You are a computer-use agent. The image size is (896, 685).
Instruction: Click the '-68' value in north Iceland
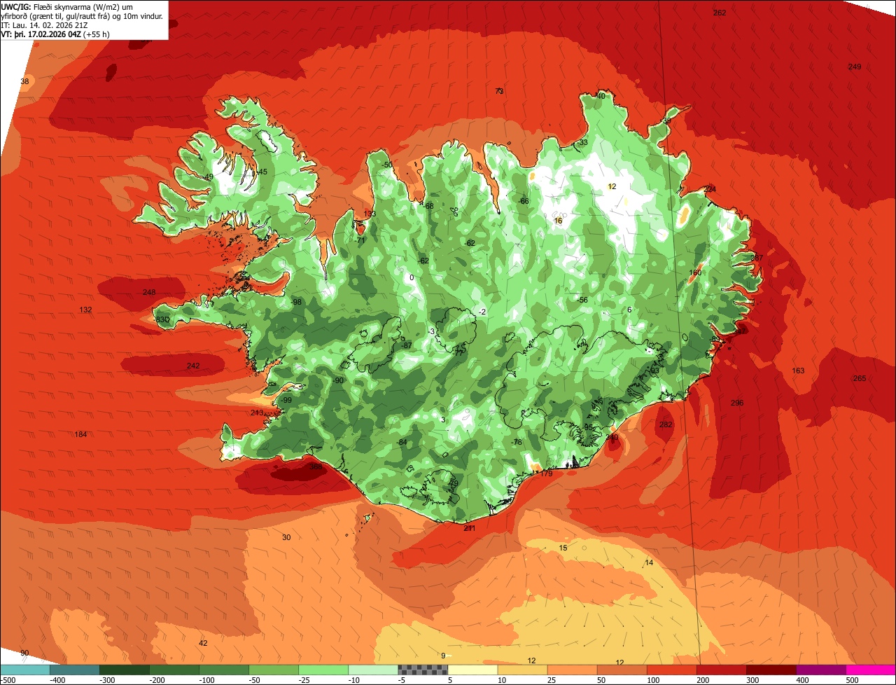pos(429,205)
